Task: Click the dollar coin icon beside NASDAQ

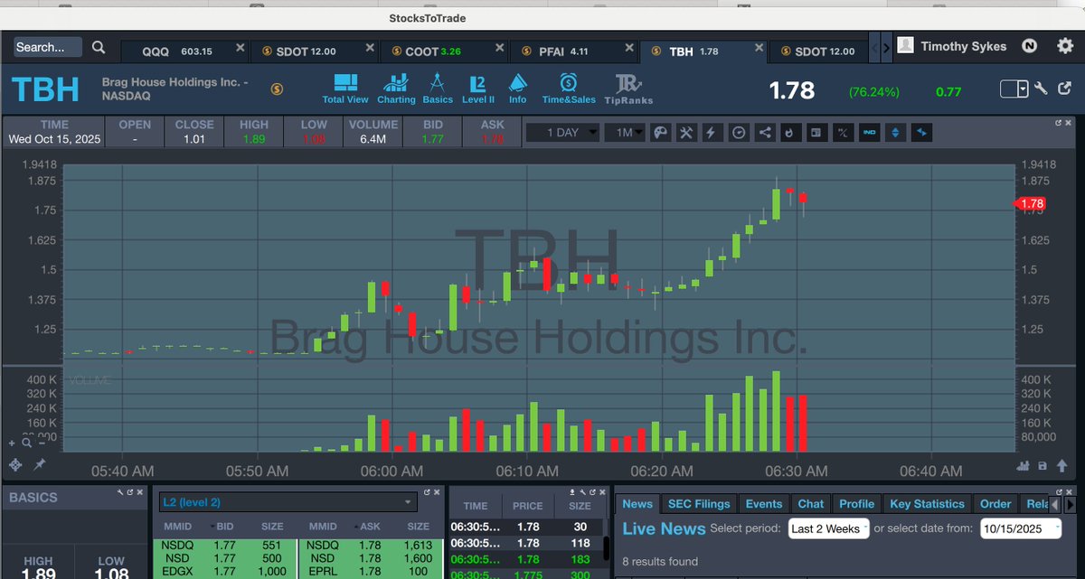Action: pos(277,89)
